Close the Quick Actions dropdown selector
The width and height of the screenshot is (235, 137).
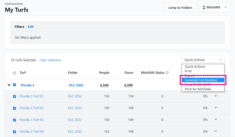coord(203,60)
